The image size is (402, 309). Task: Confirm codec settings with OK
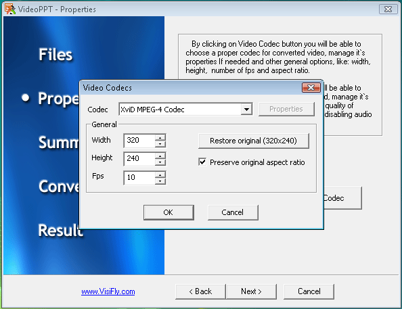[x=169, y=212]
